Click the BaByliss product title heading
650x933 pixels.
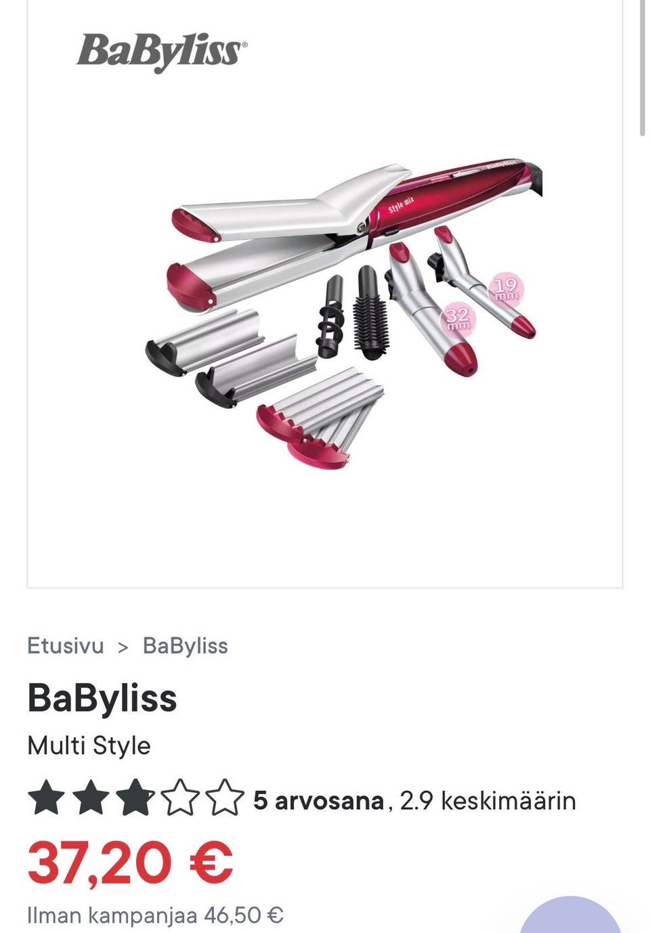[x=102, y=698]
